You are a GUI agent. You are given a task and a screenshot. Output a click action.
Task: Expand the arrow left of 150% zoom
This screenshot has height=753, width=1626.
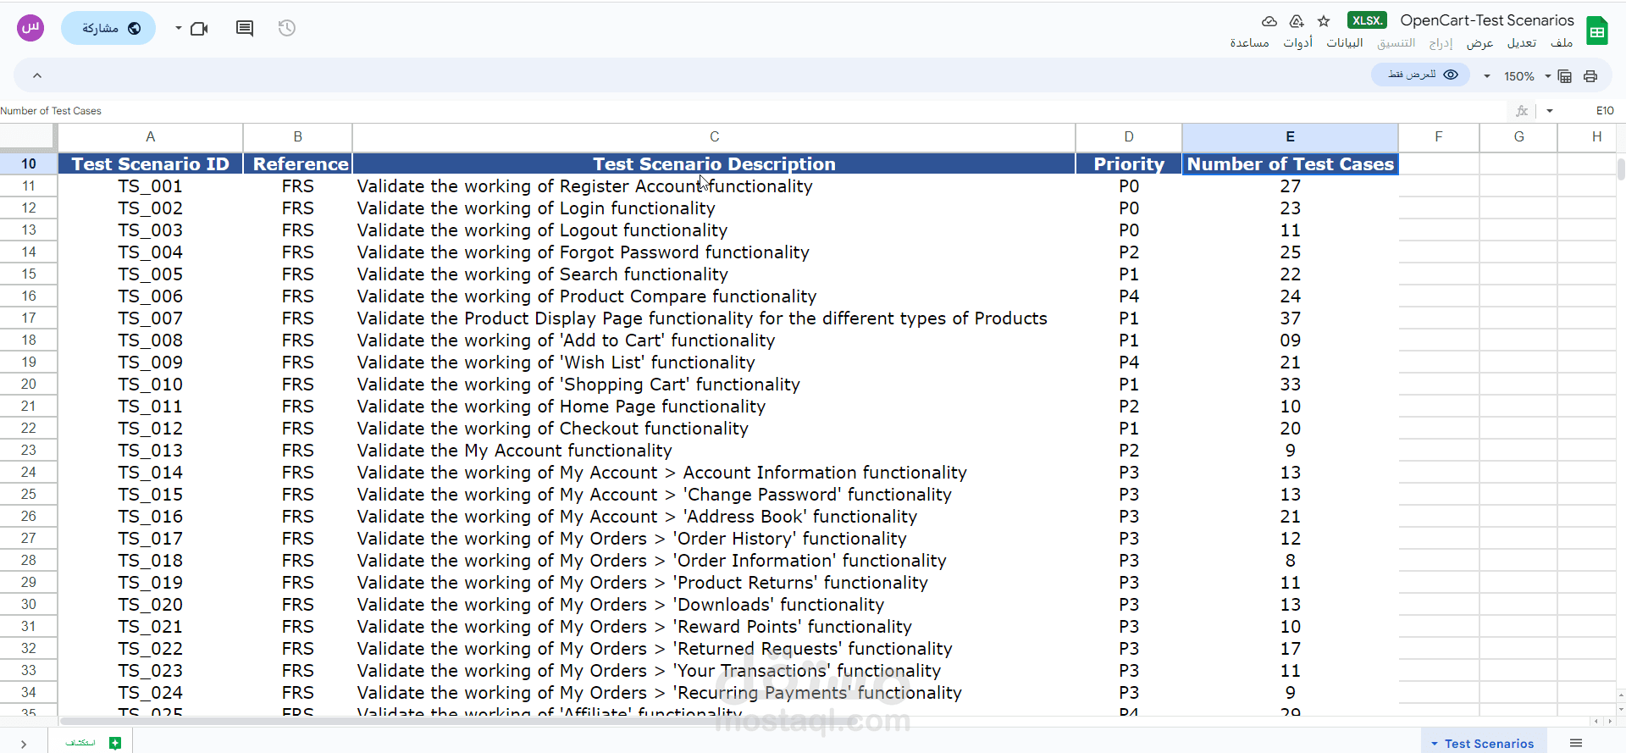[x=1487, y=76]
